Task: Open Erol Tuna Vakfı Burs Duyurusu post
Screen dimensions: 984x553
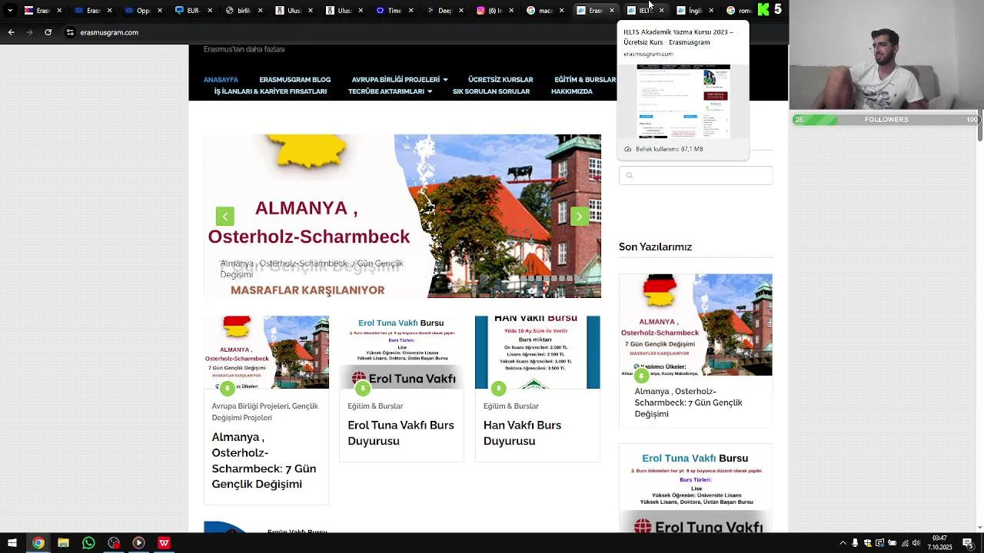Action: (401, 433)
